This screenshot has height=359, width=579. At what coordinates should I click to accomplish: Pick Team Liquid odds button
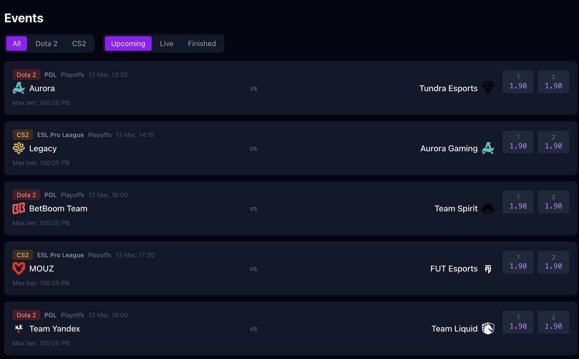(553, 322)
